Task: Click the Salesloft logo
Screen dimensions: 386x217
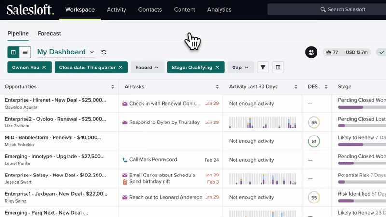Action: pos(30,10)
